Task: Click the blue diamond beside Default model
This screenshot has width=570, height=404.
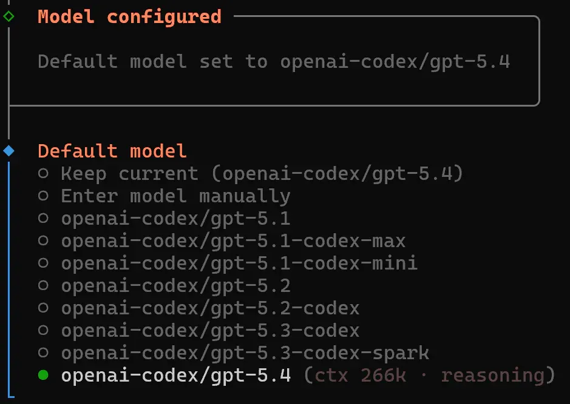Action: [8, 150]
